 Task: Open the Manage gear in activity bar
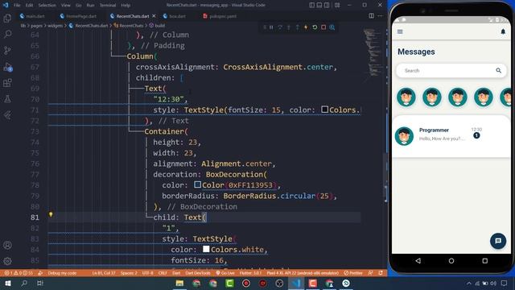click(x=7, y=261)
